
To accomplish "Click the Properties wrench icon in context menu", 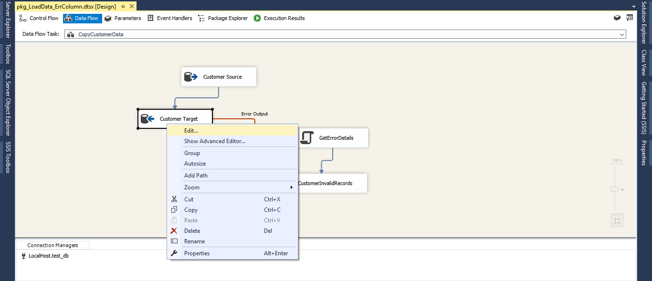I will click(x=174, y=253).
